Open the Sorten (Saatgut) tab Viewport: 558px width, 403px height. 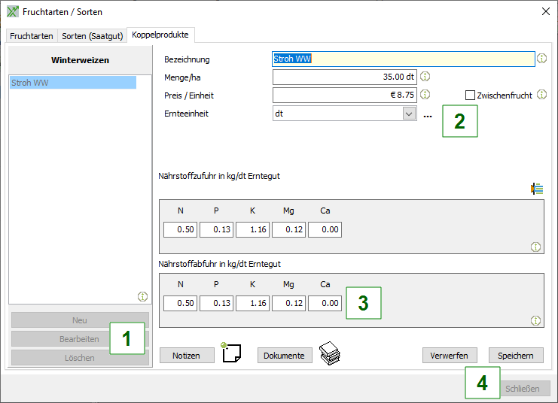click(93, 35)
